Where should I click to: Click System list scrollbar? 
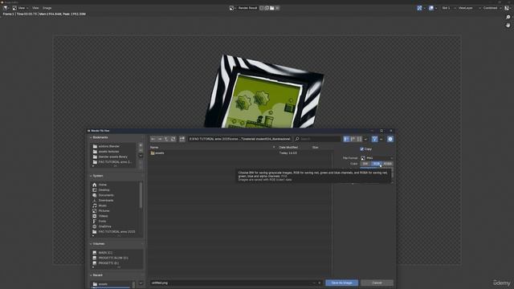tap(141, 195)
